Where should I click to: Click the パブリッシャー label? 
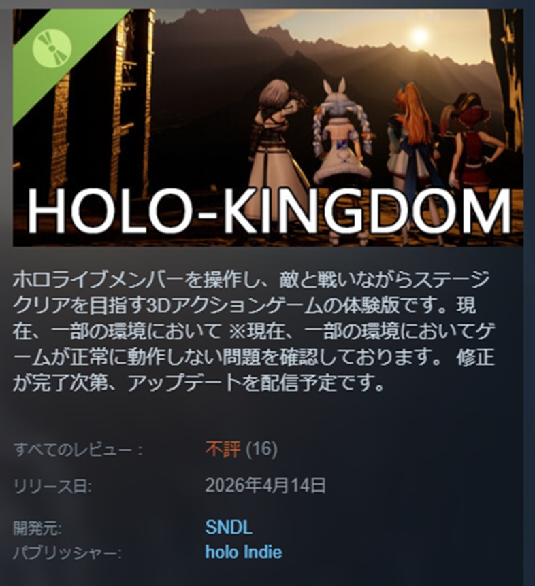[67, 553]
